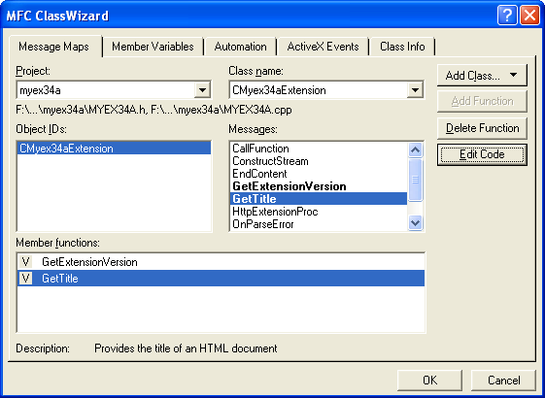Select GetExtensionVersion in Member functions
Screen dimensions: 545x398
(221, 262)
